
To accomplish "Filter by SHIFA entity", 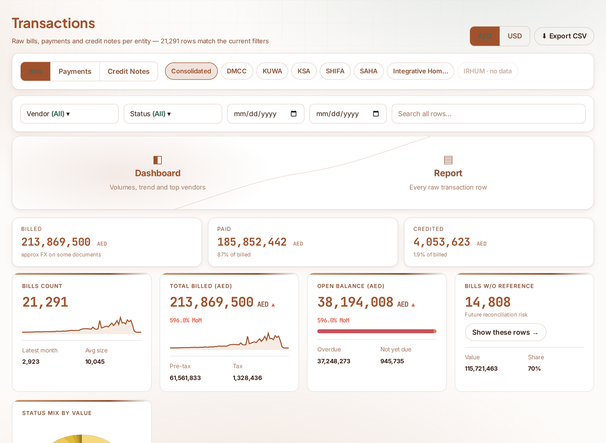I will point(335,71).
